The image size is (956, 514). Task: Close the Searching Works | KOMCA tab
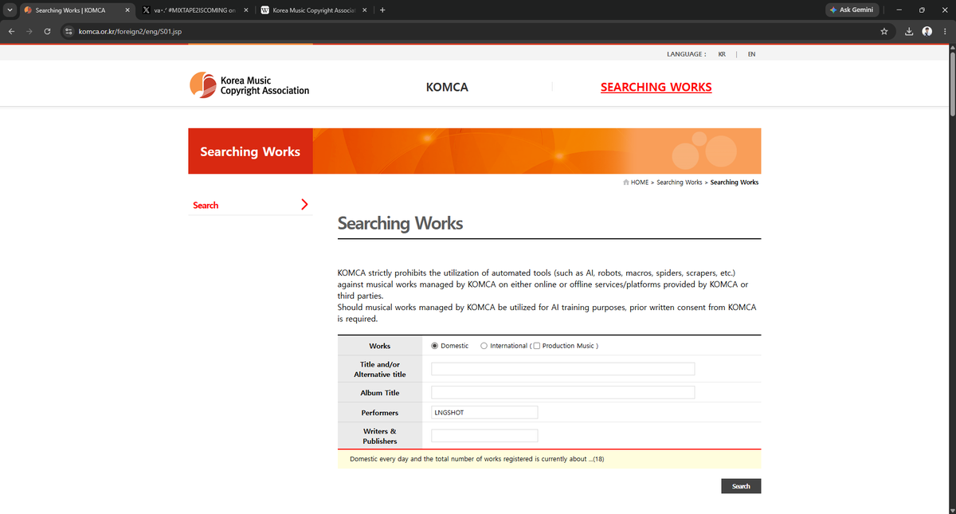pos(127,10)
